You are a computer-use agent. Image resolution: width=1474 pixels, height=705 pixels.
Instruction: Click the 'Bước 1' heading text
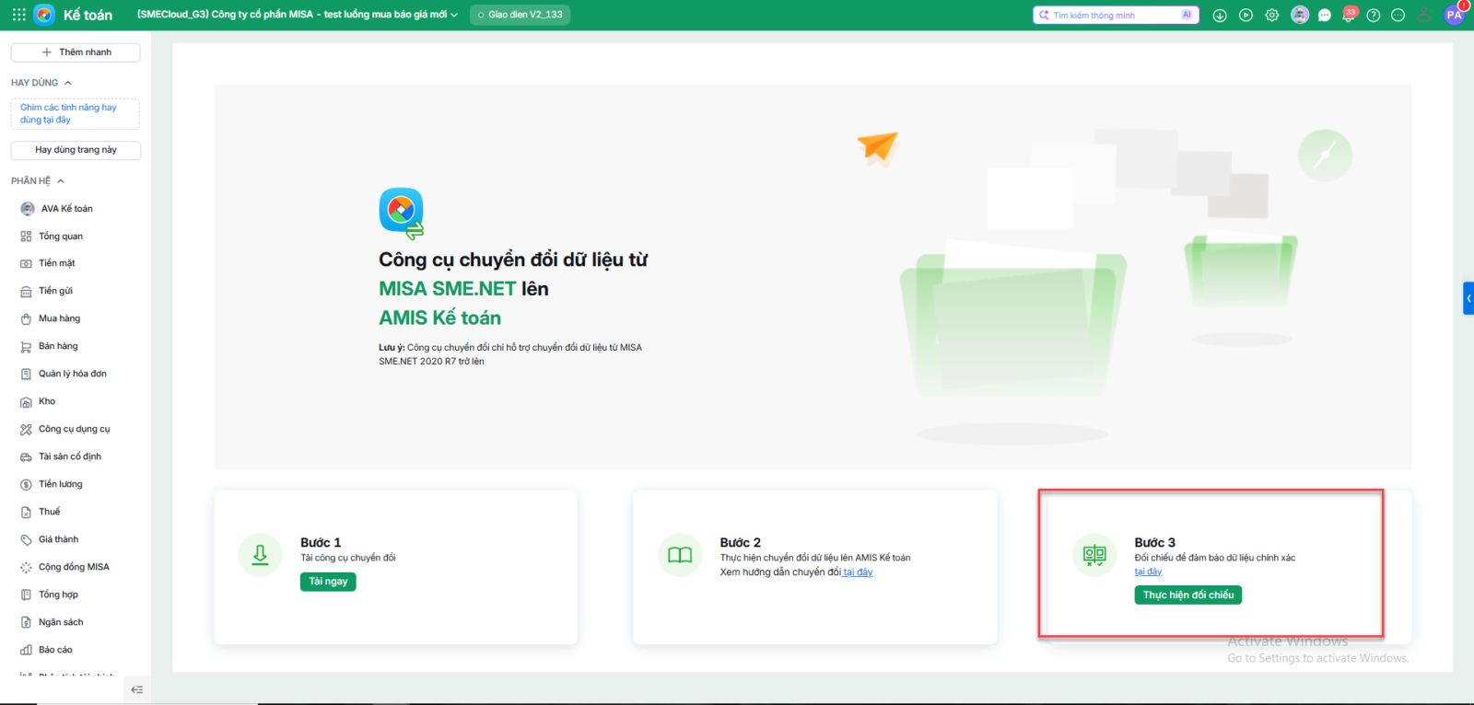click(321, 543)
